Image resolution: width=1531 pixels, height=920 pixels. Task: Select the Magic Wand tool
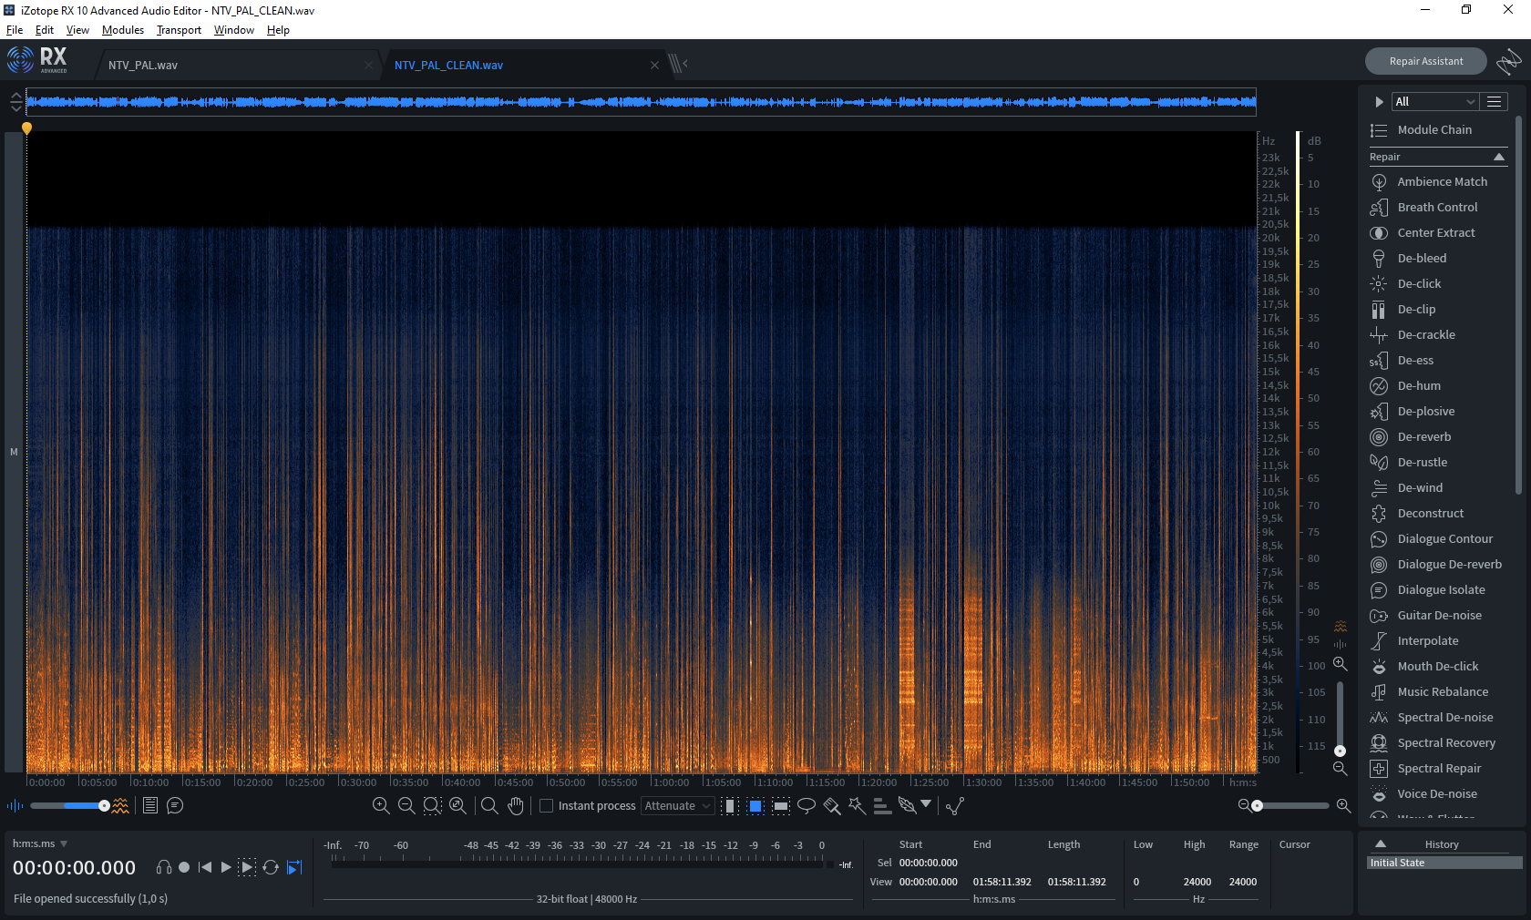point(857,806)
